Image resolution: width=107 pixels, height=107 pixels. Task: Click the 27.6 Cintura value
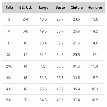pos(76,43)
